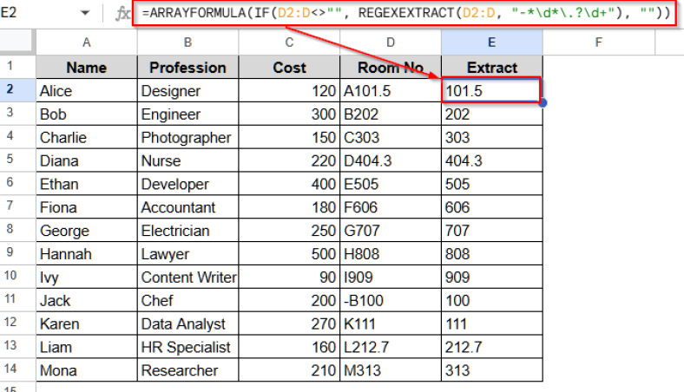Select room number cell -B100
This screenshot has height=392, width=684.
click(391, 300)
